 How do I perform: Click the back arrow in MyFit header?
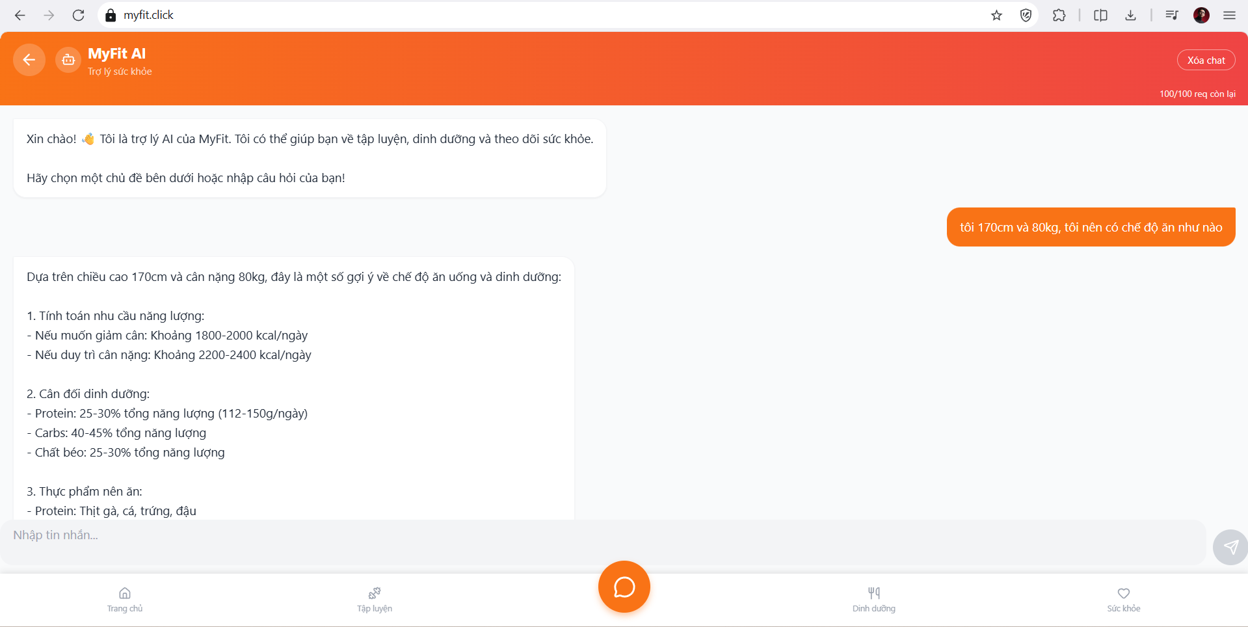[29, 60]
